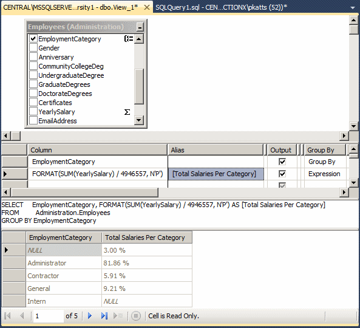Click the diagram pane's down arrow
360x328 pixels.
pyautogui.click(x=353, y=126)
